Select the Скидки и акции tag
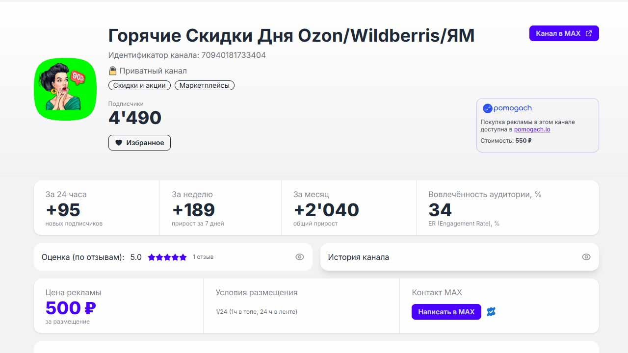The image size is (628, 353). [139, 85]
